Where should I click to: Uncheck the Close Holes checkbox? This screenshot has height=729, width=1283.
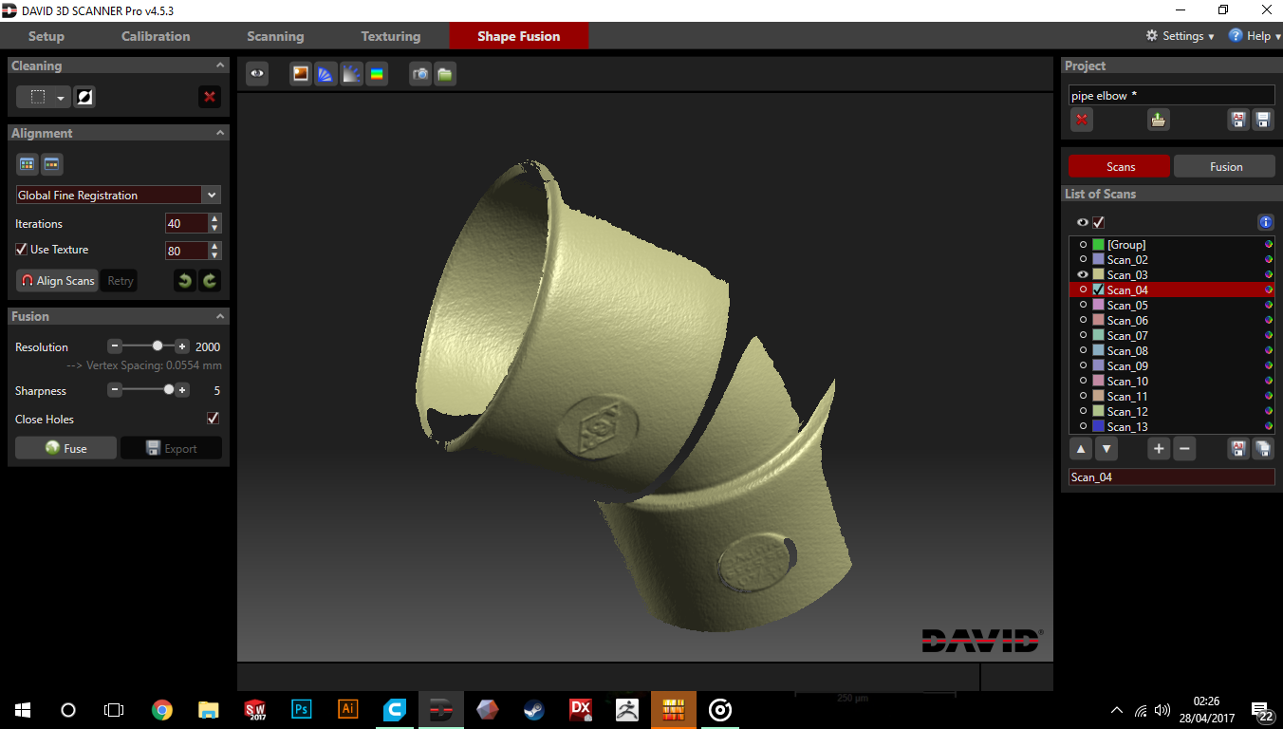point(213,419)
